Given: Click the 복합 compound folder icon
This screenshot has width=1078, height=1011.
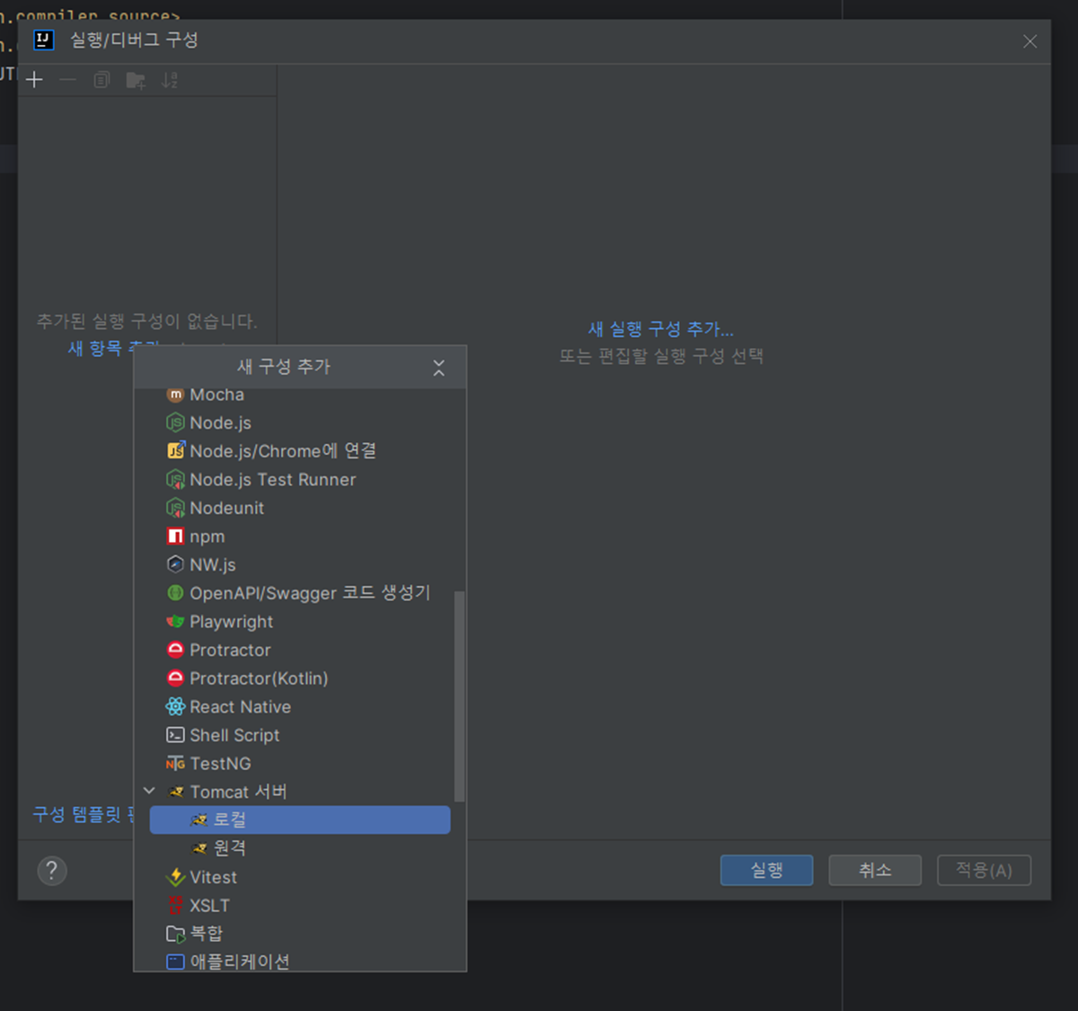Looking at the screenshot, I should (176, 934).
